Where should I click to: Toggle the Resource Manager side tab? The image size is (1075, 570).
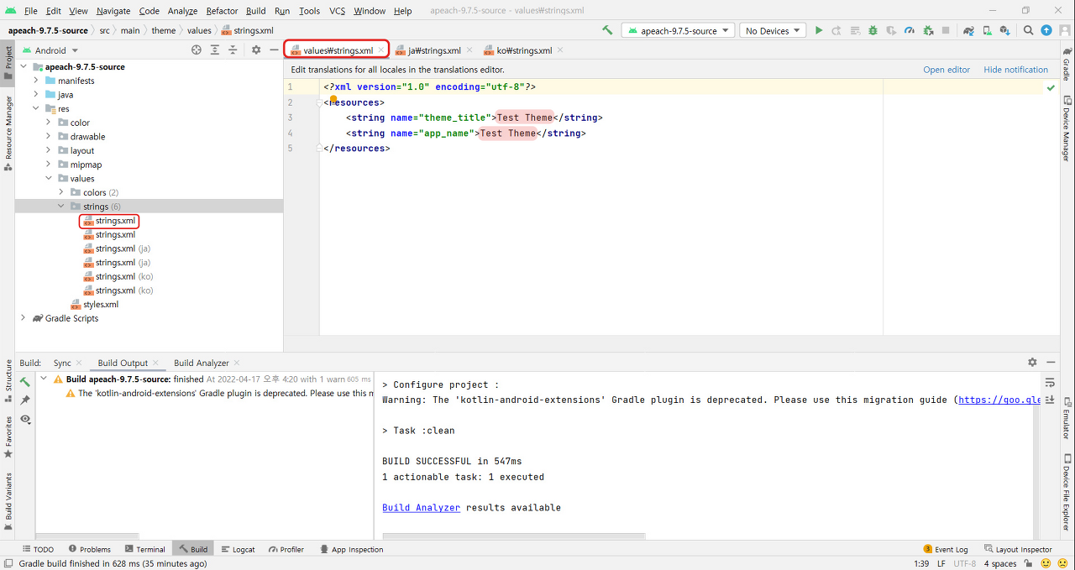pos(8,133)
